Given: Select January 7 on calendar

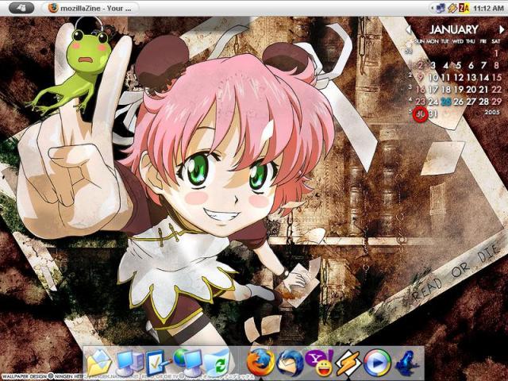Looking at the screenshot, I should tap(483, 65).
